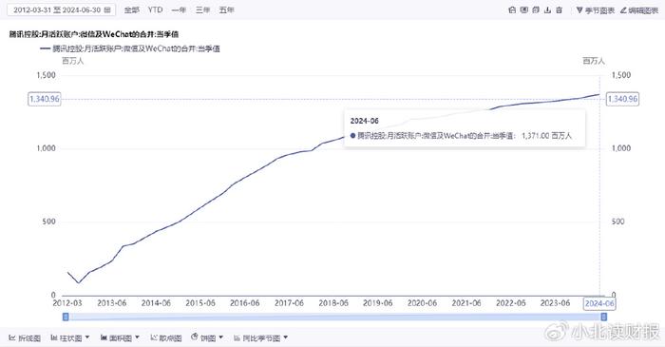The width and height of the screenshot is (665, 347).
Task: Select the 五年 time range
Action: (226, 10)
